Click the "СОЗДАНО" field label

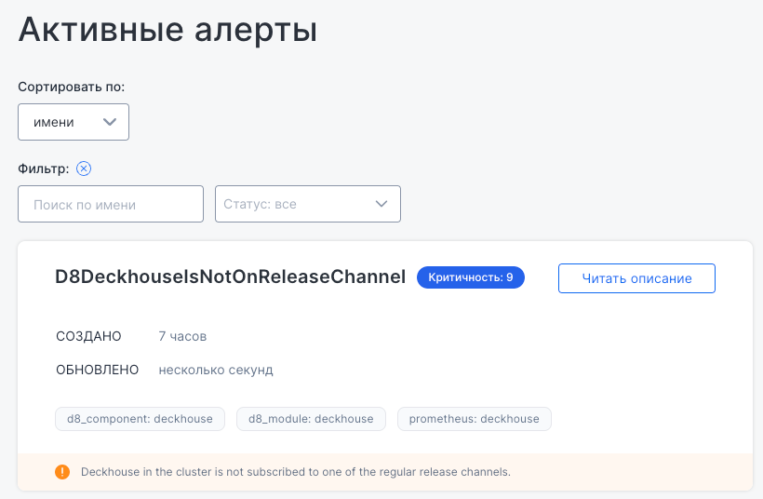click(x=89, y=336)
